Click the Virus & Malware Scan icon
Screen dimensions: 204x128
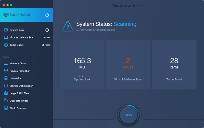(6, 37)
